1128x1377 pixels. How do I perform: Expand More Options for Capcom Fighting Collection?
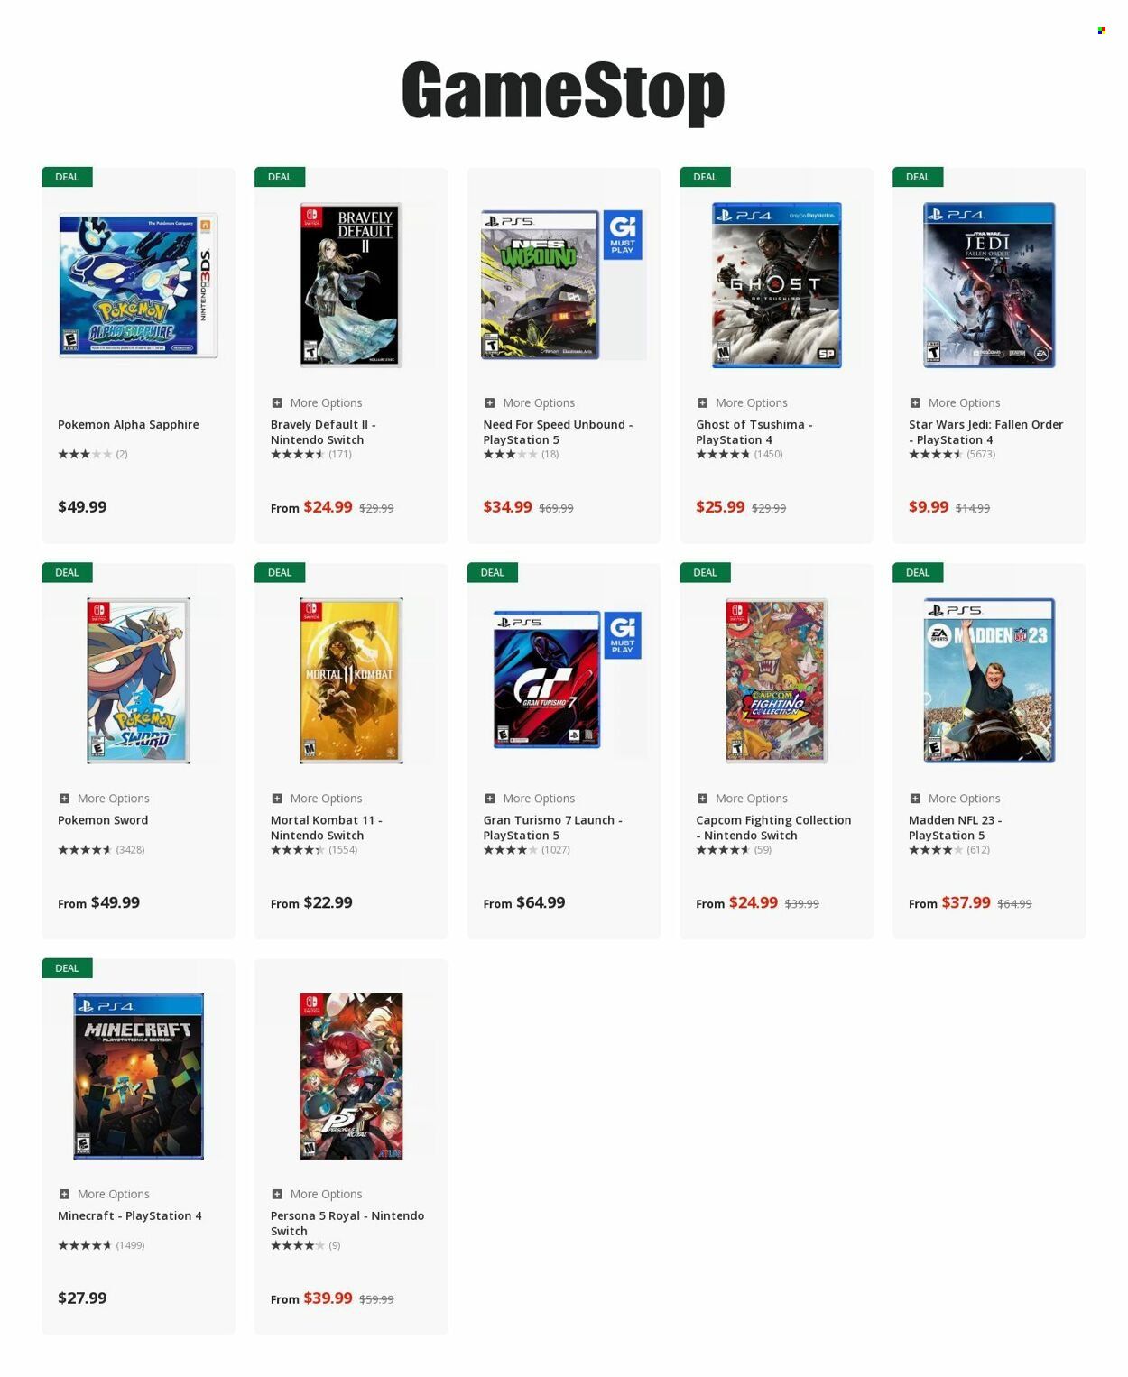(742, 799)
